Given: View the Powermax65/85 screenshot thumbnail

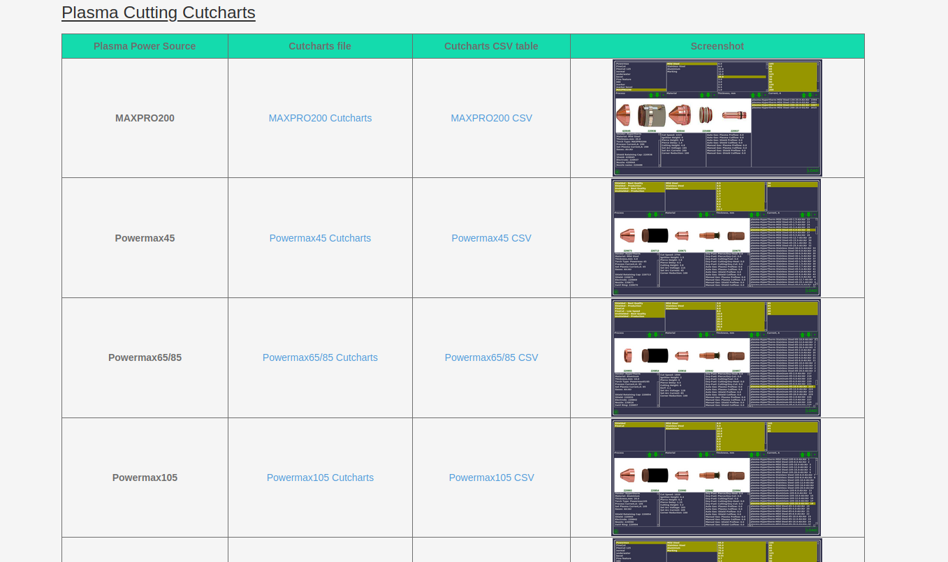Looking at the screenshot, I should 716,357.
